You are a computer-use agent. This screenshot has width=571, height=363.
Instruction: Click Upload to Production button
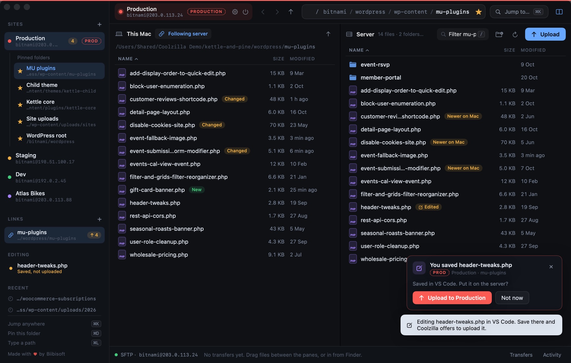click(452, 298)
